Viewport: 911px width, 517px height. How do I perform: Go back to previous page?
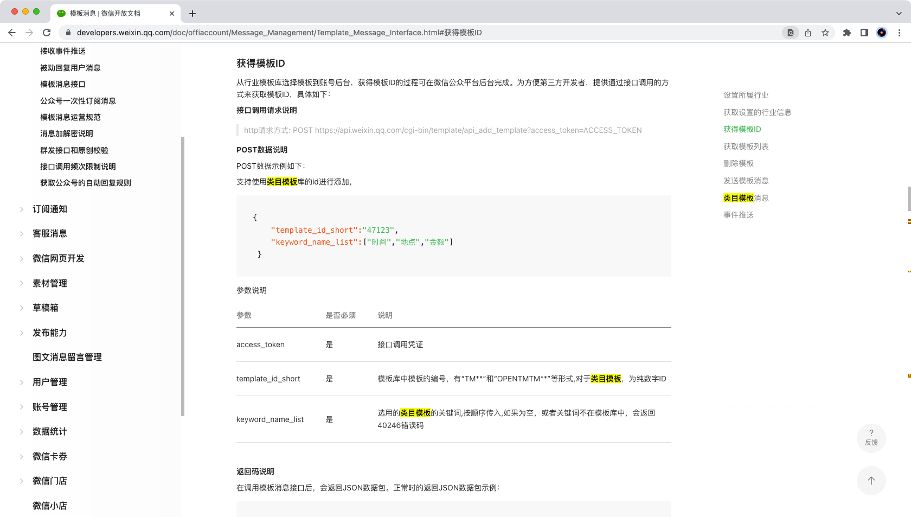pos(12,33)
